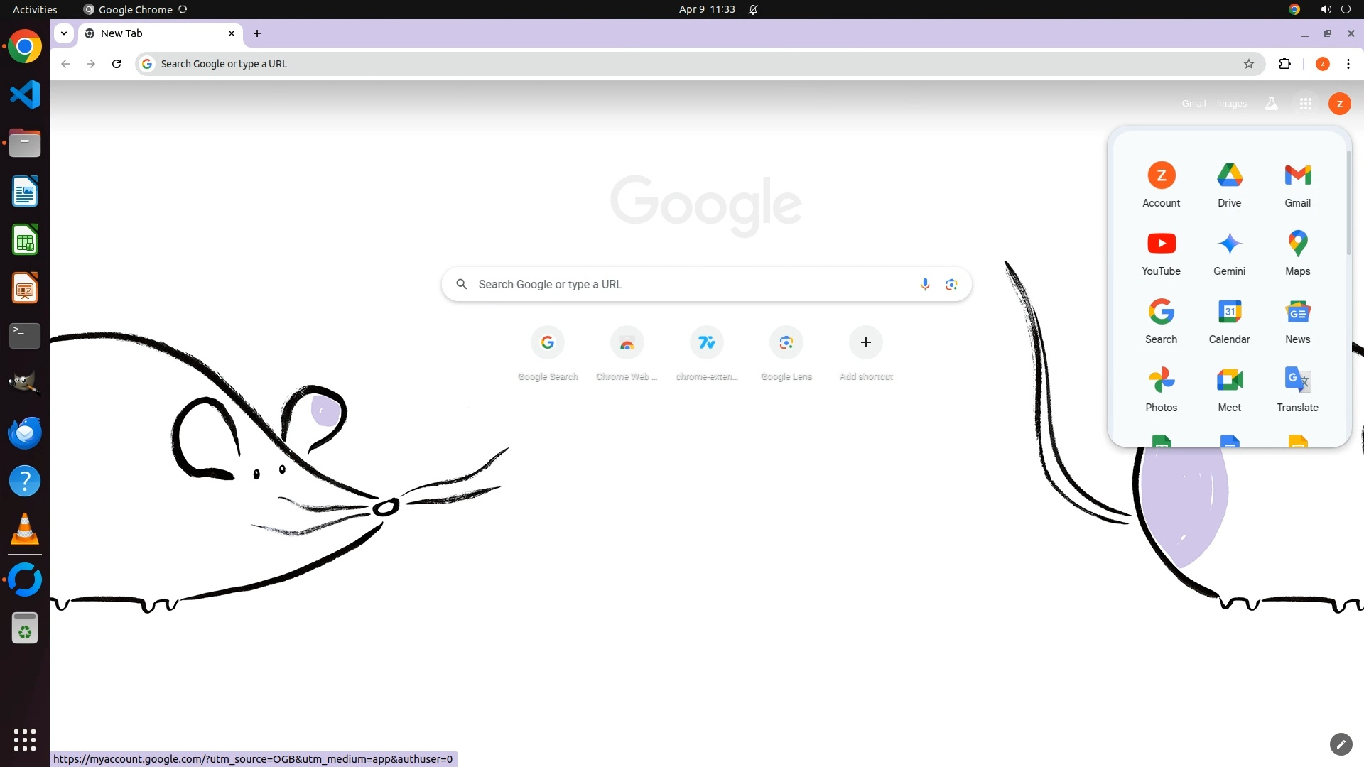
Task: Search by image with Lens icon
Action: 951,284
